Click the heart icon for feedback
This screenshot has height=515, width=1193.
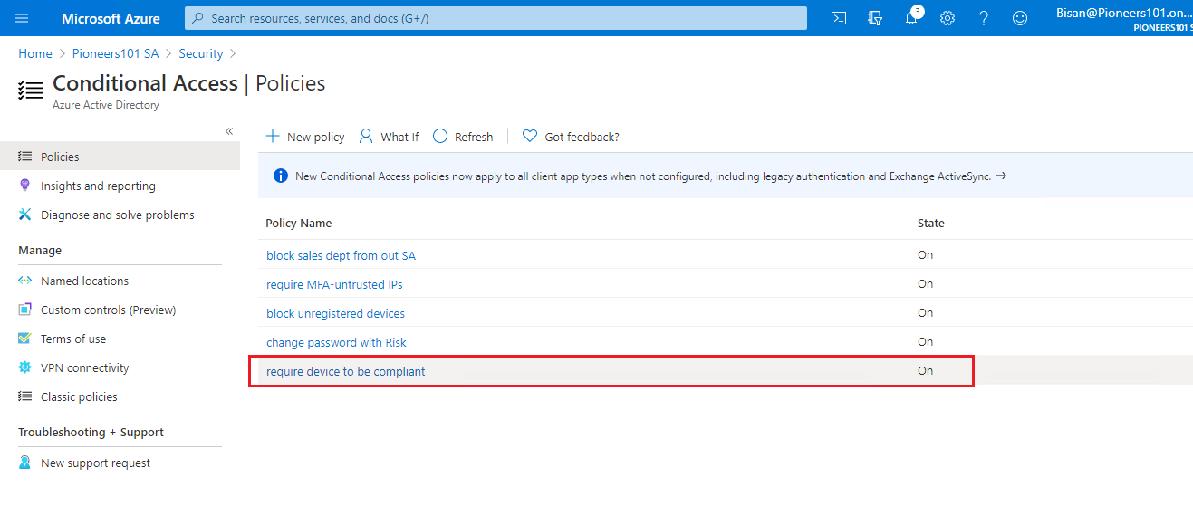[x=530, y=137]
